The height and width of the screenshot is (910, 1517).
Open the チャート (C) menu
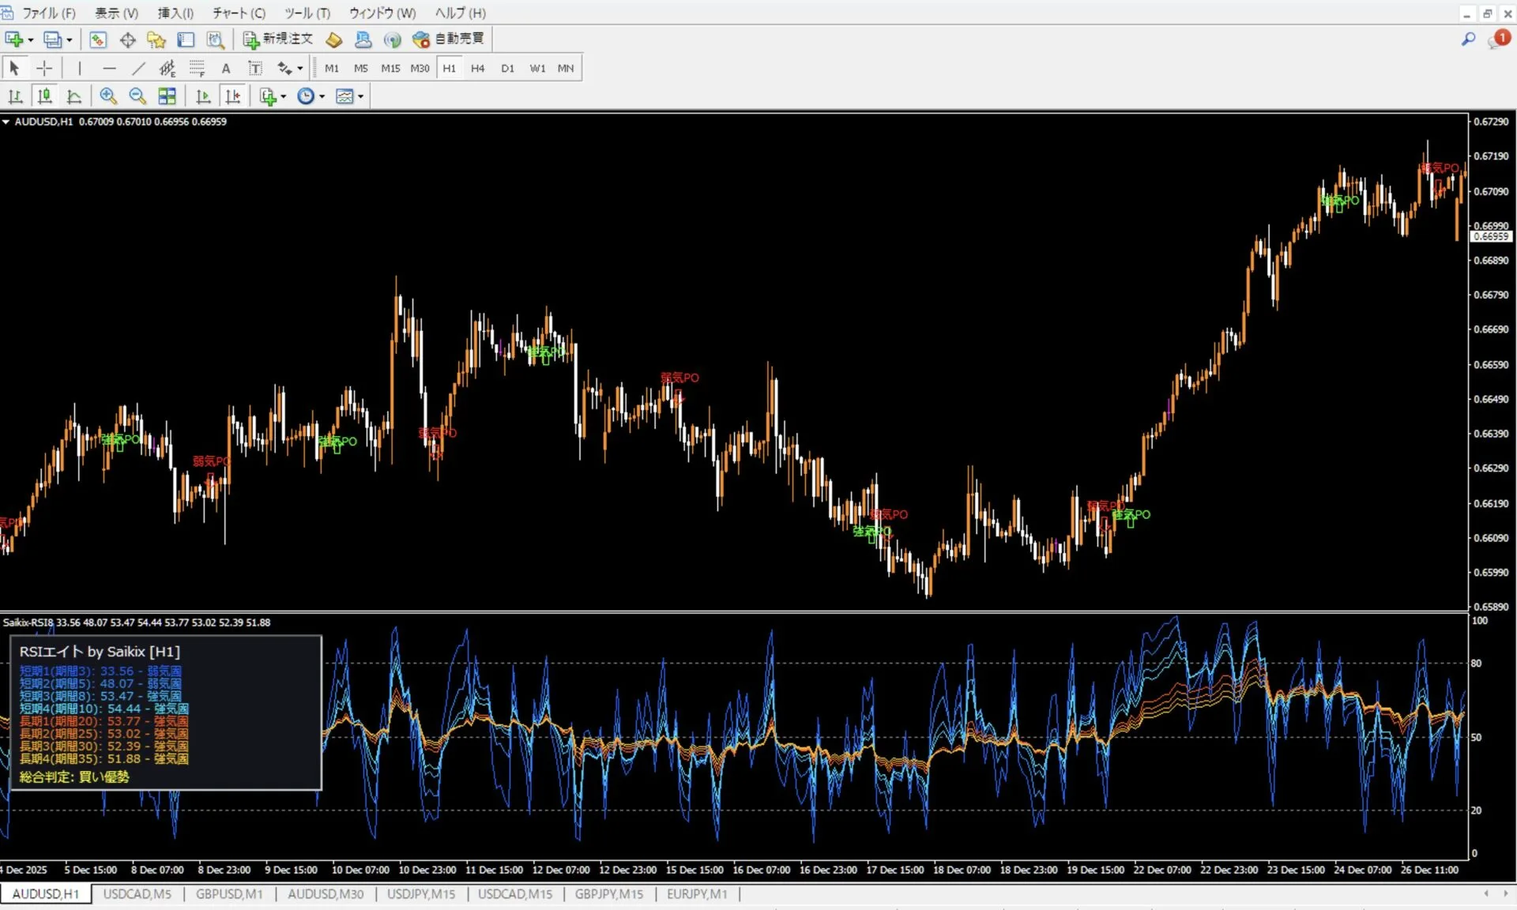239,13
